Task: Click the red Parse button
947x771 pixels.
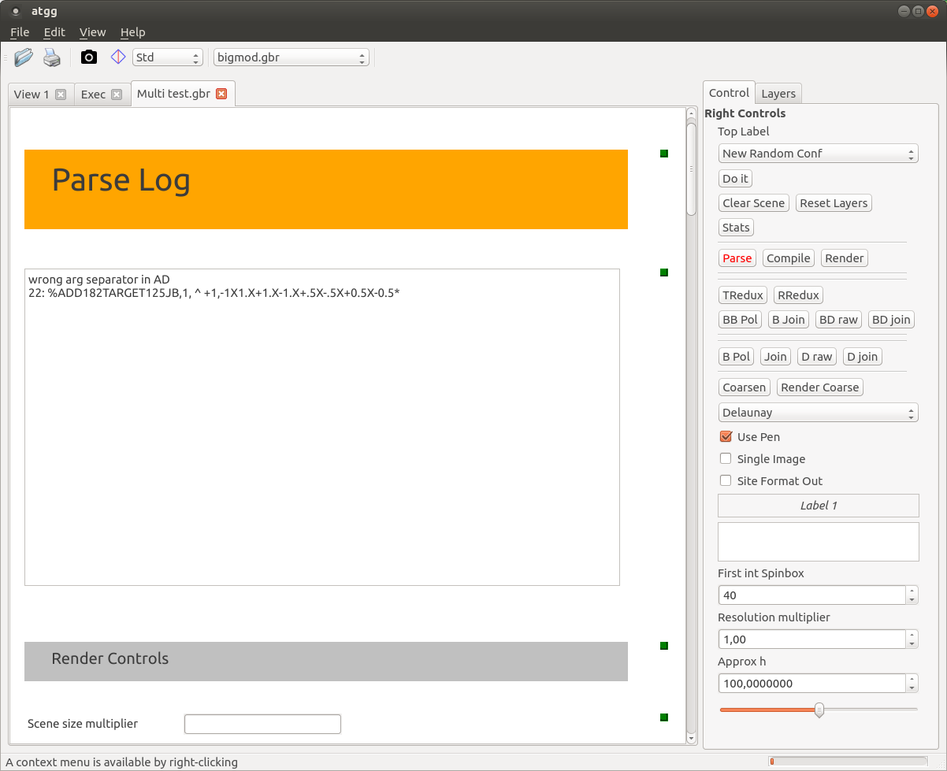Action: click(737, 258)
